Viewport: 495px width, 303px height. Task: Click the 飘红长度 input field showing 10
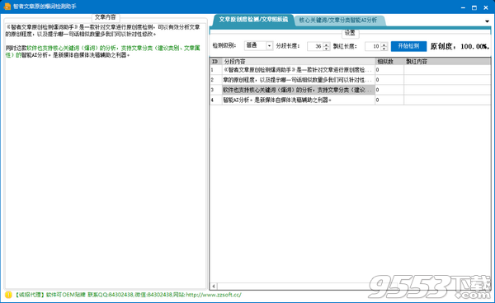(x=373, y=46)
